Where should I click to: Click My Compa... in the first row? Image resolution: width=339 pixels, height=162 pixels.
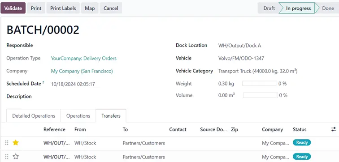[x=275, y=143]
